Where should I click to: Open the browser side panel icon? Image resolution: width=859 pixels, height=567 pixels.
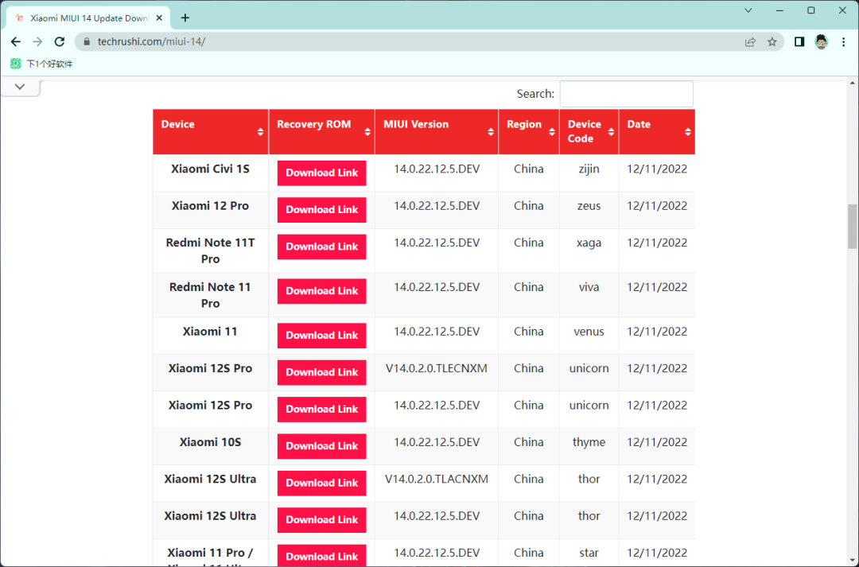click(x=799, y=42)
